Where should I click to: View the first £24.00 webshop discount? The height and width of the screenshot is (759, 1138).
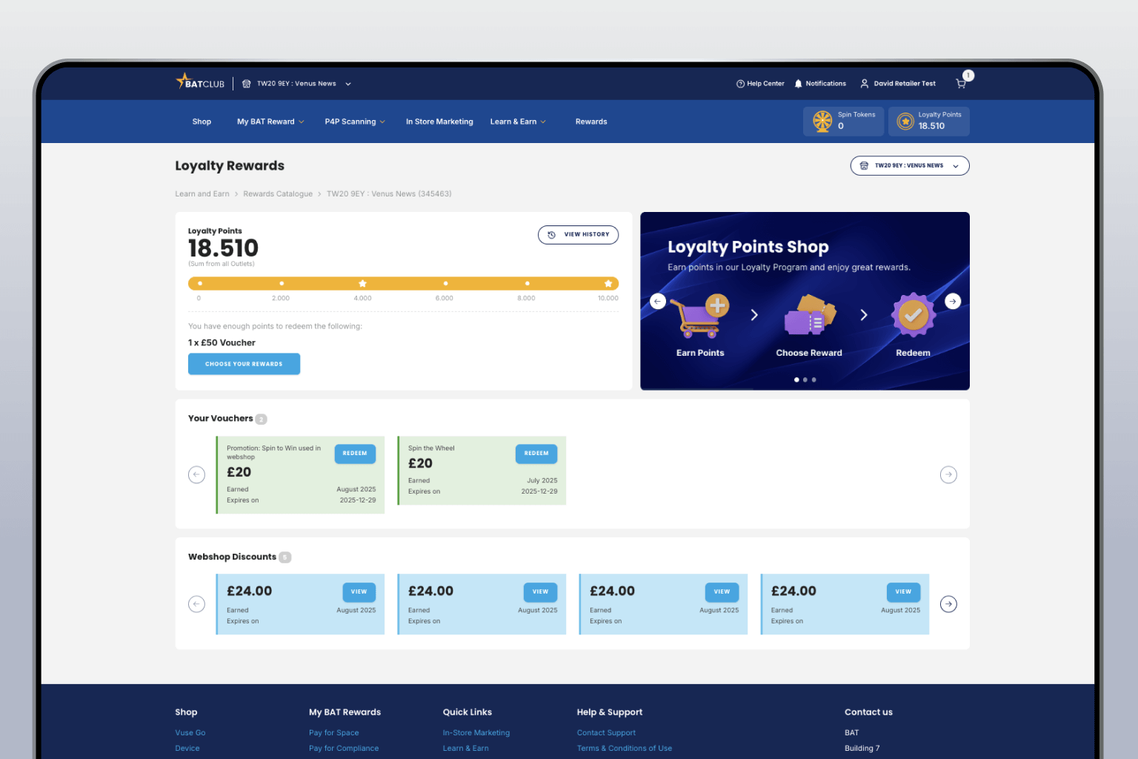point(359,592)
